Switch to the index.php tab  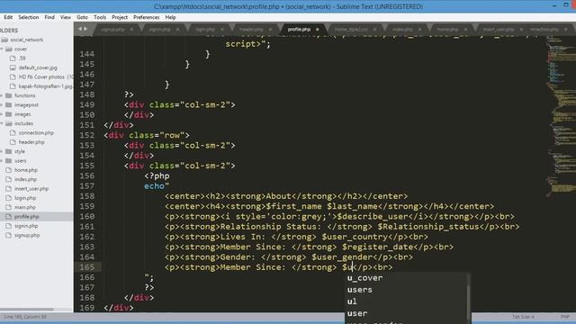[402, 30]
